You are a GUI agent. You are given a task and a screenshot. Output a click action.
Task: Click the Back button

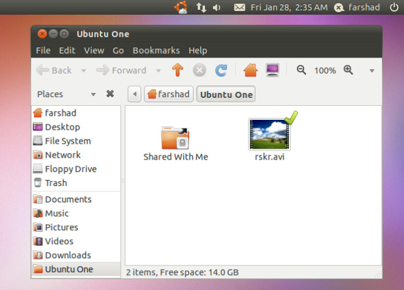[54, 70]
